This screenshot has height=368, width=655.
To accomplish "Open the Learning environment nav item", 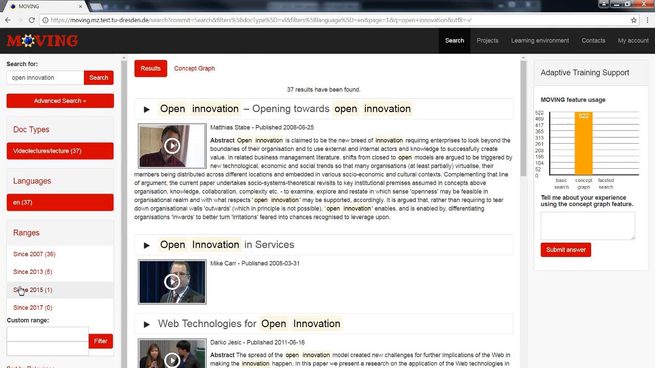I will (x=540, y=40).
